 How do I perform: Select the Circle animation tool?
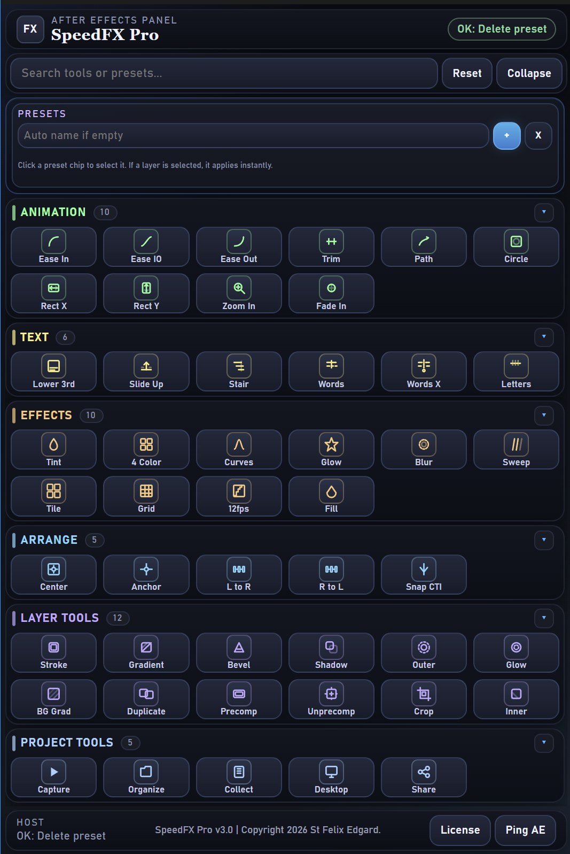click(516, 247)
